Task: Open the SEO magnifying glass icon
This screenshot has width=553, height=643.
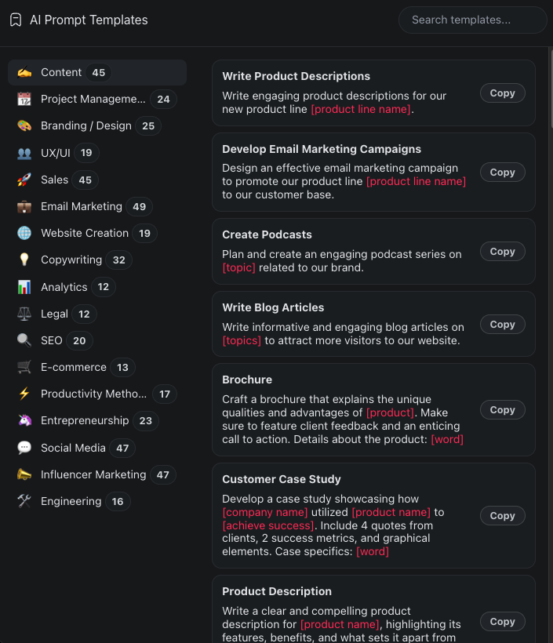Action: coord(24,340)
